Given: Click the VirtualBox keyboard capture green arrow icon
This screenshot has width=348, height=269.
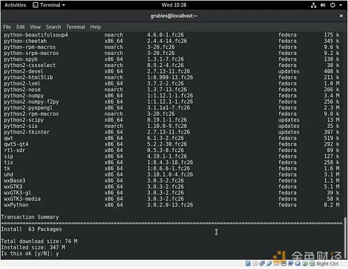Looking at the screenshot, I should (312, 263).
